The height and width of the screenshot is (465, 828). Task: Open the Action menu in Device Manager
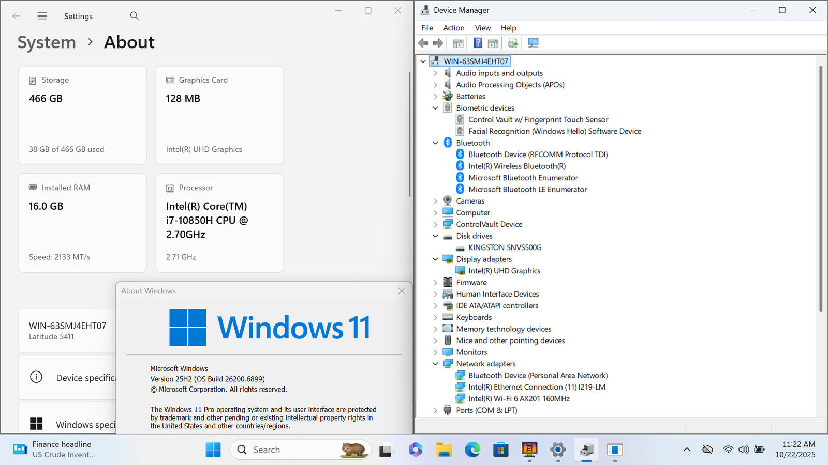453,28
